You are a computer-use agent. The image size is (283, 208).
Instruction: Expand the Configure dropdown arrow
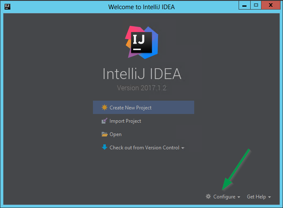pos(239,197)
